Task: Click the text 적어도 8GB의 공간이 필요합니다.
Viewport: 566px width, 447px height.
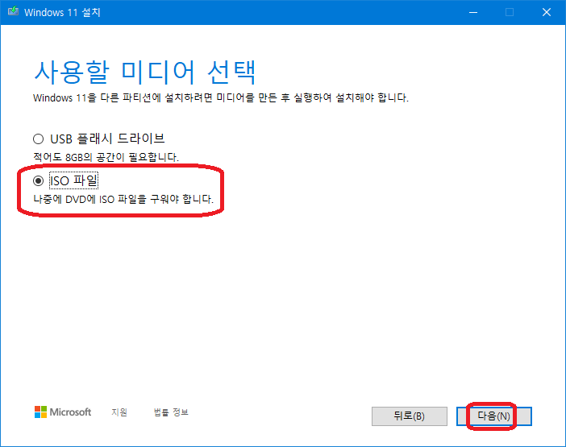Action: (106, 157)
